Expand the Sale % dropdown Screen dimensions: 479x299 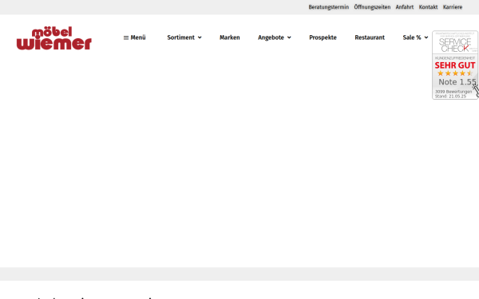(x=415, y=37)
